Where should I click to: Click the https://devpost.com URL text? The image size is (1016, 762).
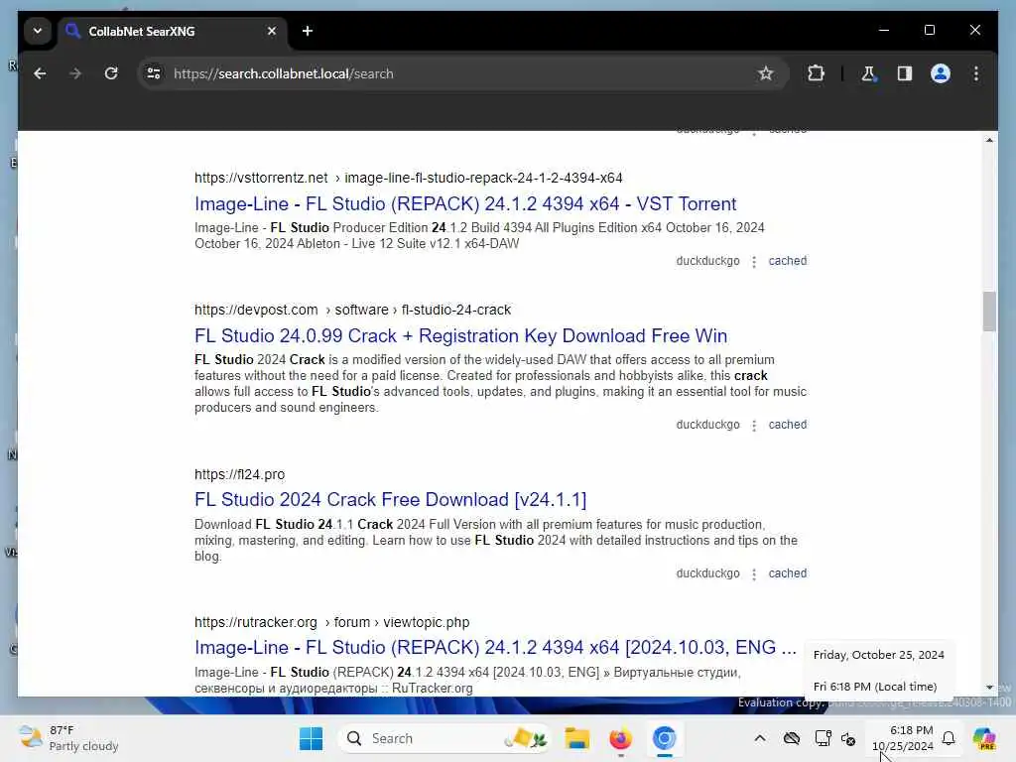pyautogui.click(x=256, y=310)
